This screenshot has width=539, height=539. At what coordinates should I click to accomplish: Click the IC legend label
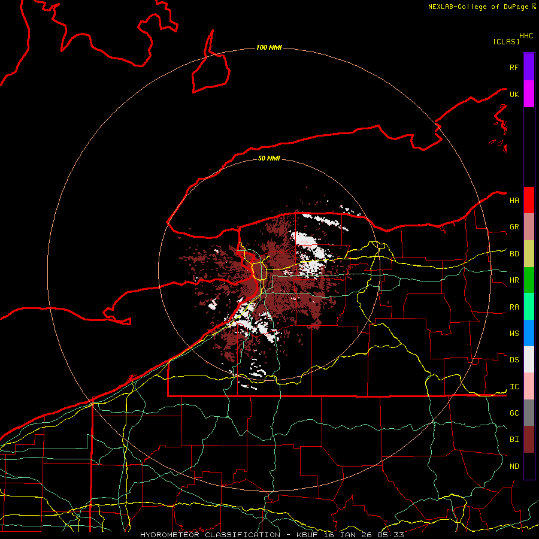coord(514,386)
